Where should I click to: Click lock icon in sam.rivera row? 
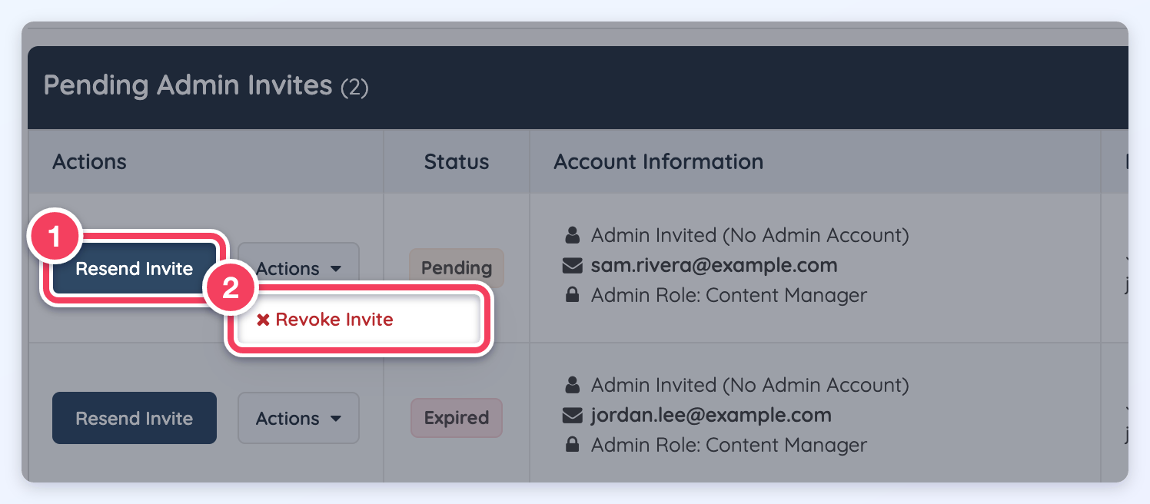pos(572,295)
